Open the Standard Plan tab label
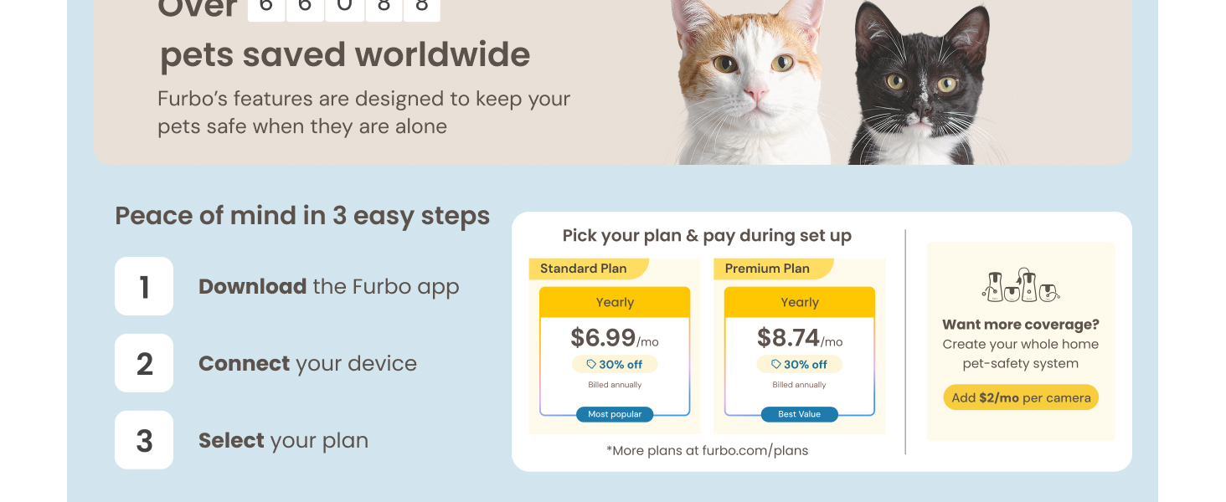 [x=585, y=269]
